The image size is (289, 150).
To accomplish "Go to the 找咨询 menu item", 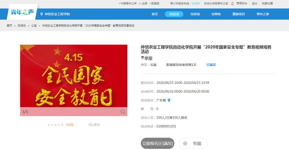I will click(195, 14).
